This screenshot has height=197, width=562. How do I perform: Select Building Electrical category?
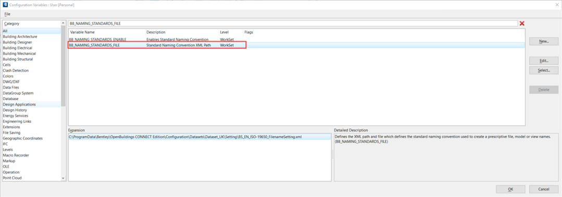[32, 48]
